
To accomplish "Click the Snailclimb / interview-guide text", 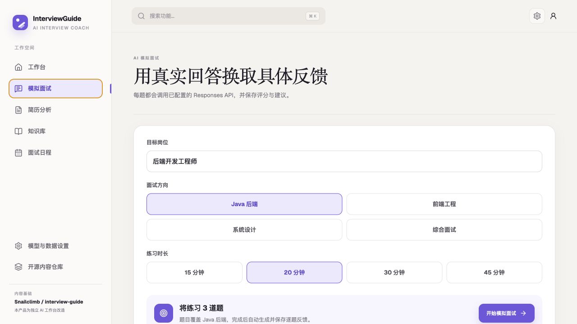I will pyautogui.click(x=49, y=302).
